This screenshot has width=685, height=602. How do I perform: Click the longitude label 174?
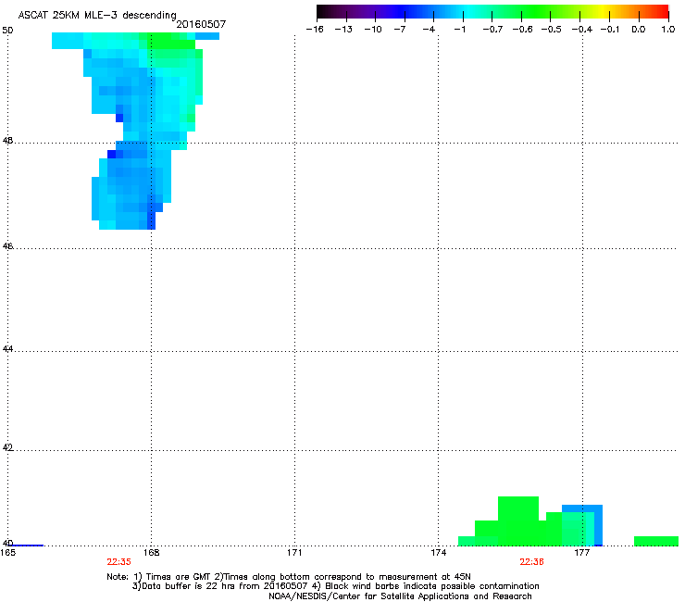pos(438,553)
